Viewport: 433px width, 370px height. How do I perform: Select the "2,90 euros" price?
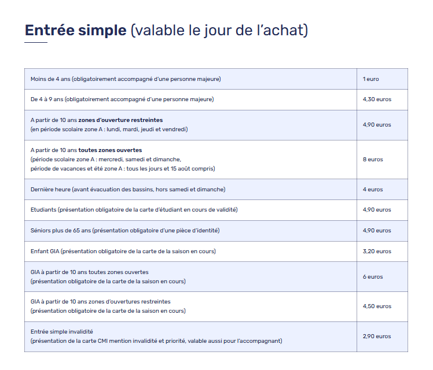(377, 336)
